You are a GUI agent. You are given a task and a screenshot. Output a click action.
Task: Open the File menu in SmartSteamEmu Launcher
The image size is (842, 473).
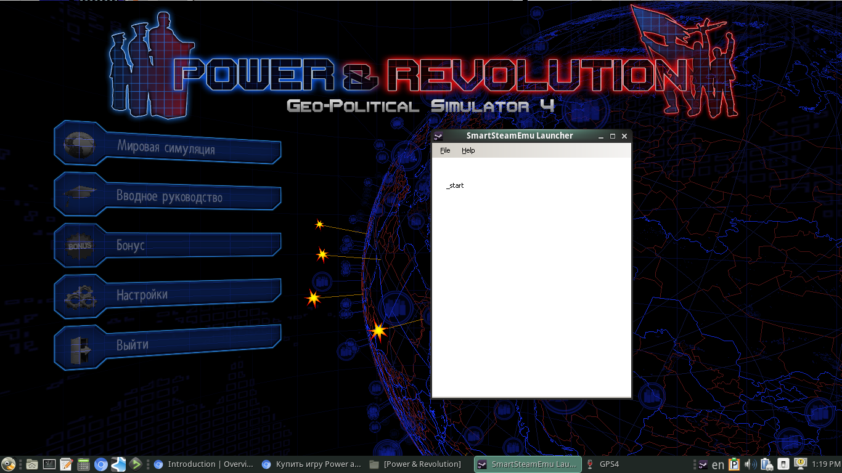445,150
